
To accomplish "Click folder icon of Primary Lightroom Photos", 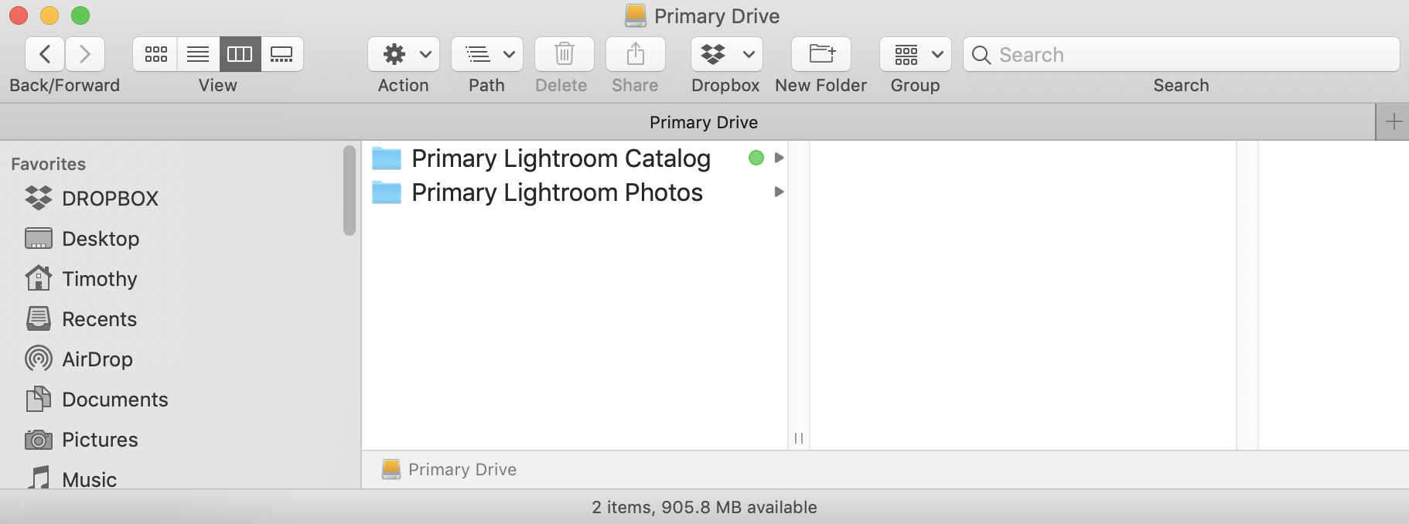I will 387,192.
